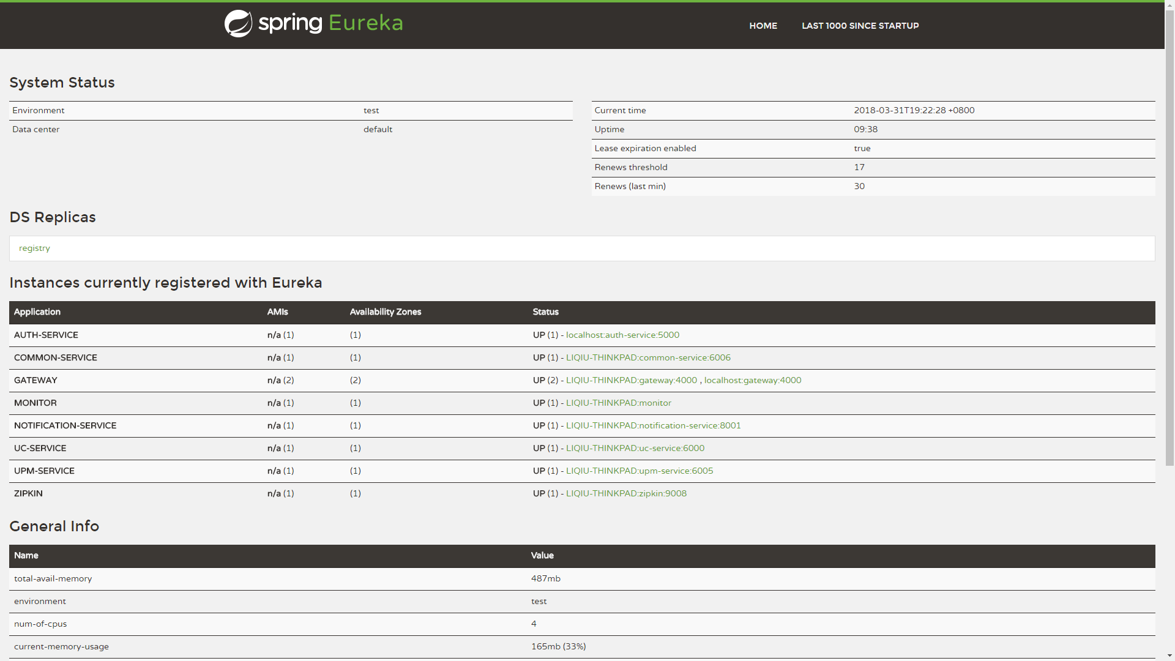The width and height of the screenshot is (1175, 661).
Task: Click the Eureka brand text in header
Action: click(x=365, y=23)
